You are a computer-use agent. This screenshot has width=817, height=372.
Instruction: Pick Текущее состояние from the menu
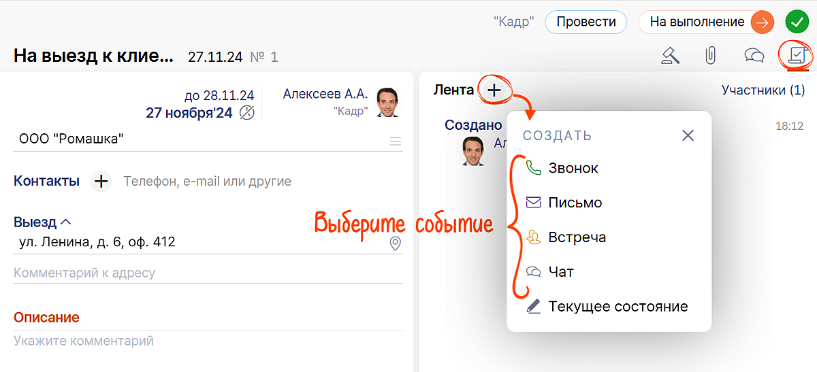pos(618,307)
